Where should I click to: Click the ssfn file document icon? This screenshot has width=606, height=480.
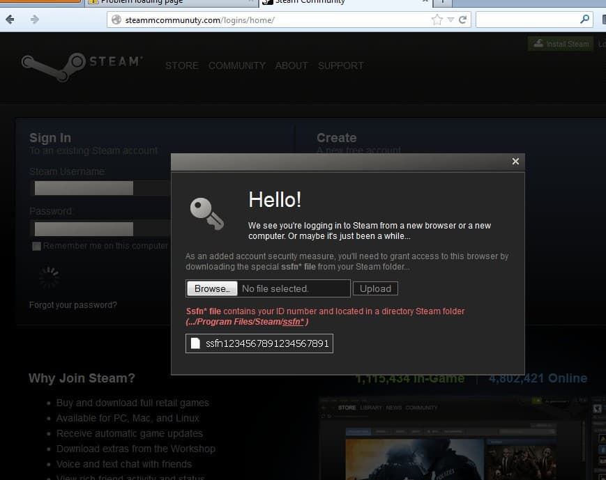point(195,343)
